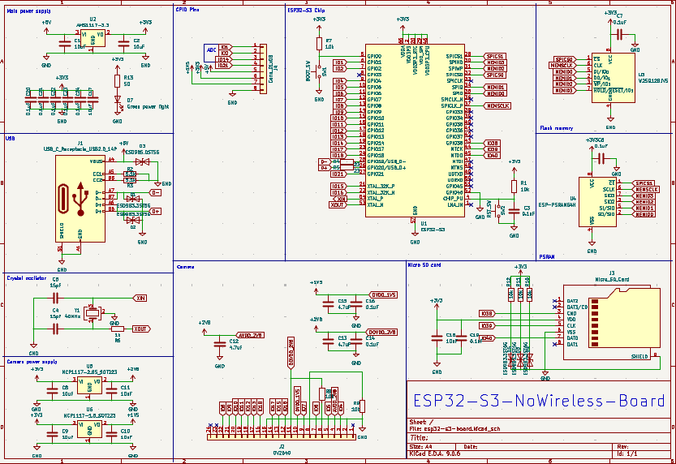
Task: Select the C1 10uF input capacitor
Action: point(65,43)
